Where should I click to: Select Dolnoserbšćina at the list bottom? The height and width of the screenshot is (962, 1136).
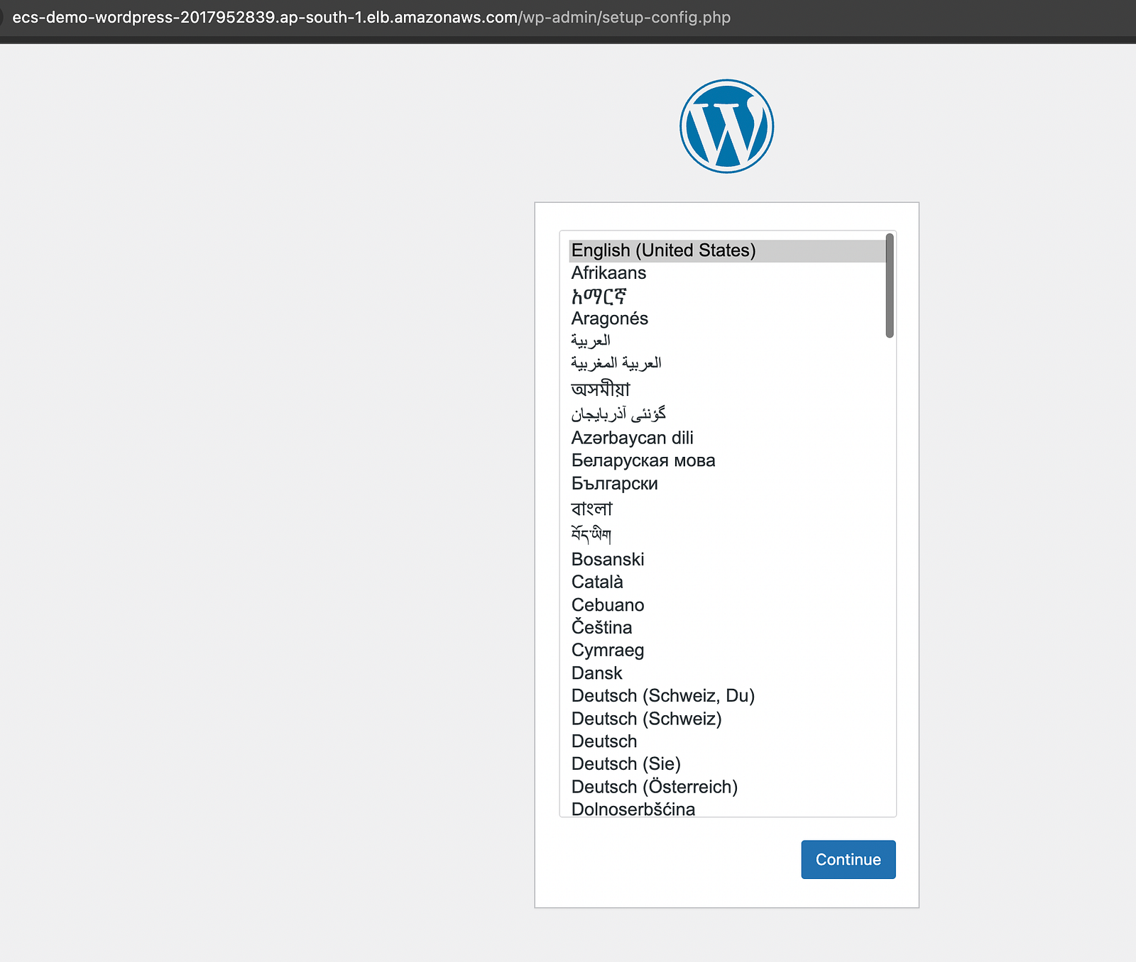727,809
